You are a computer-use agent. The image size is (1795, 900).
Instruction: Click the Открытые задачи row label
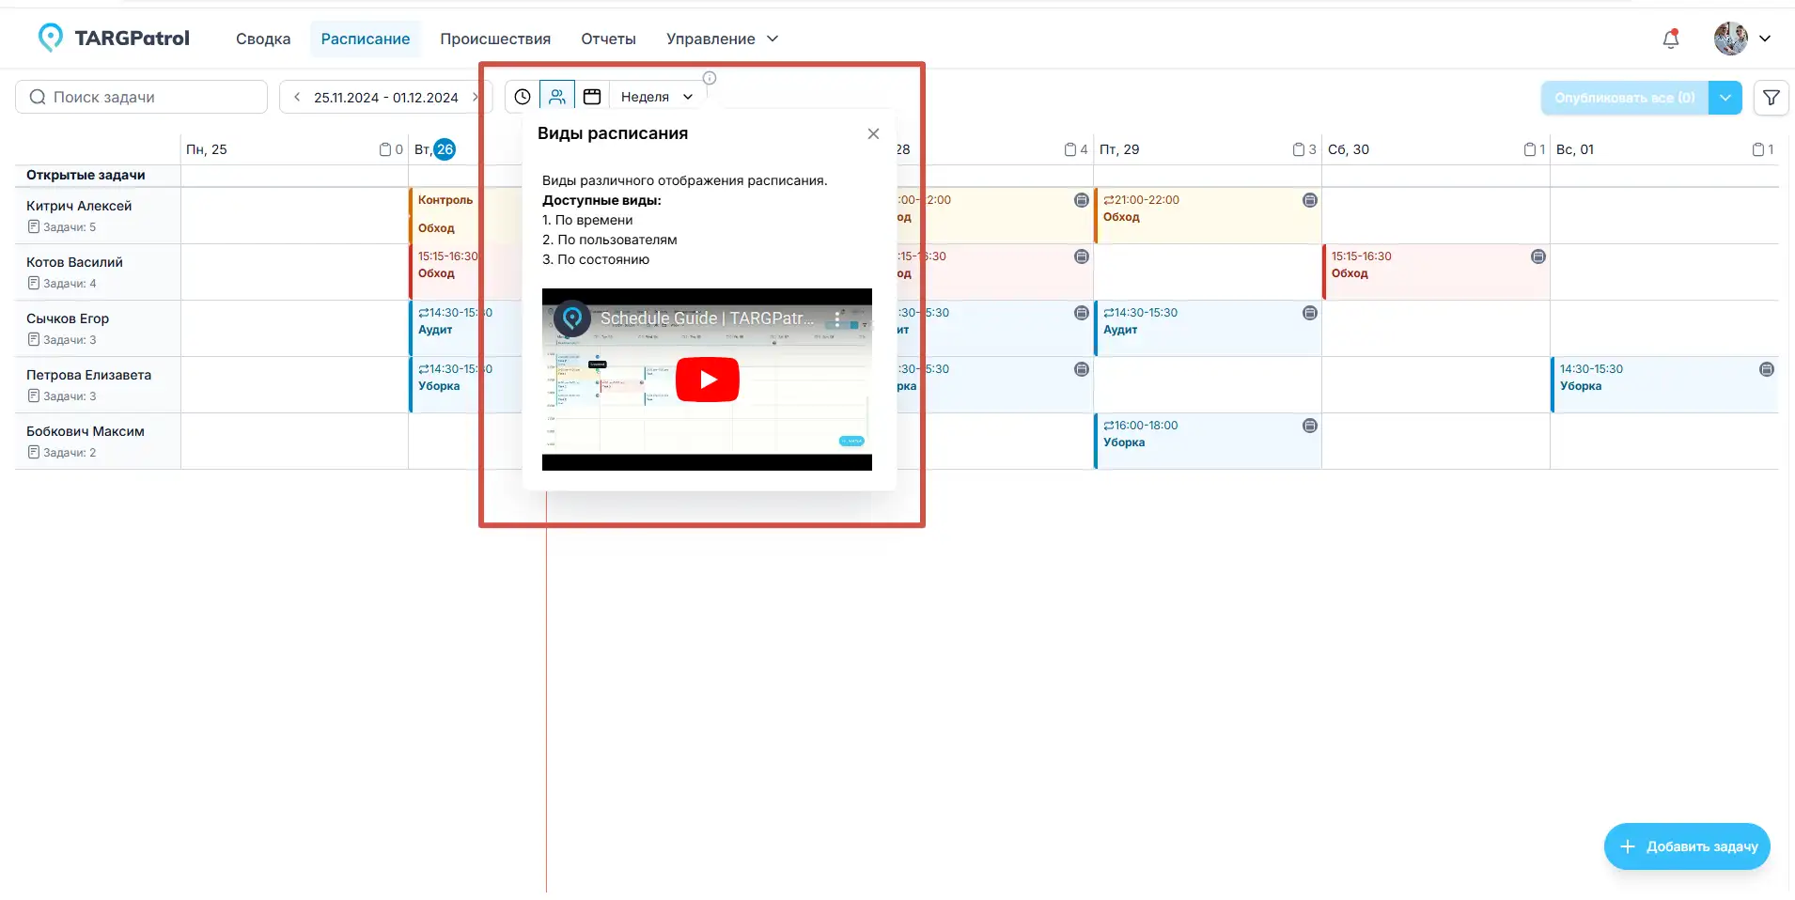click(86, 175)
